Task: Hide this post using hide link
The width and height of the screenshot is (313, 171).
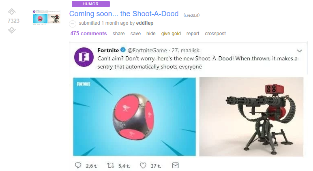Action: pyautogui.click(x=151, y=34)
